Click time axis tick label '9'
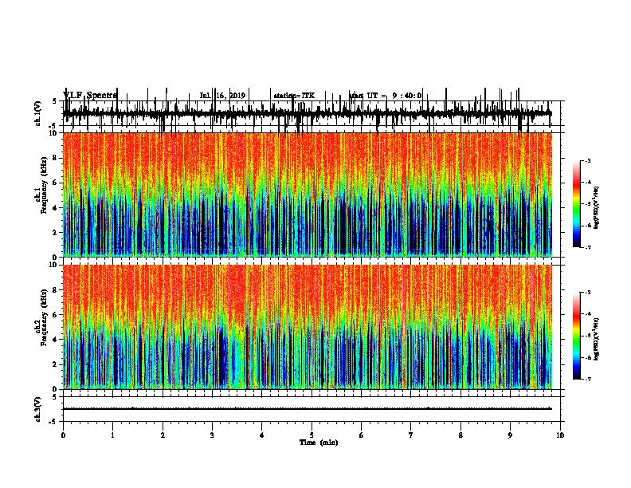This screenshot has width=631, height=488. 510,435
